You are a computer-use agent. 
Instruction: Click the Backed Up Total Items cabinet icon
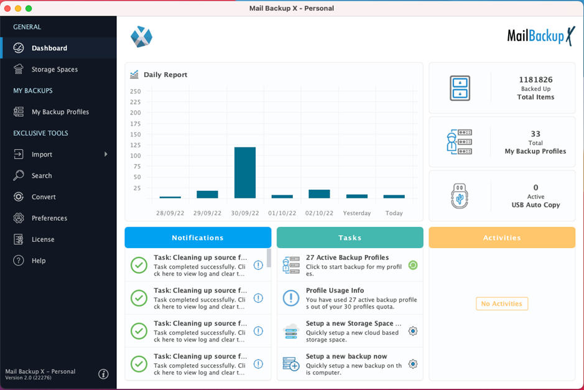pyautogui.click(x=460, y=88)
